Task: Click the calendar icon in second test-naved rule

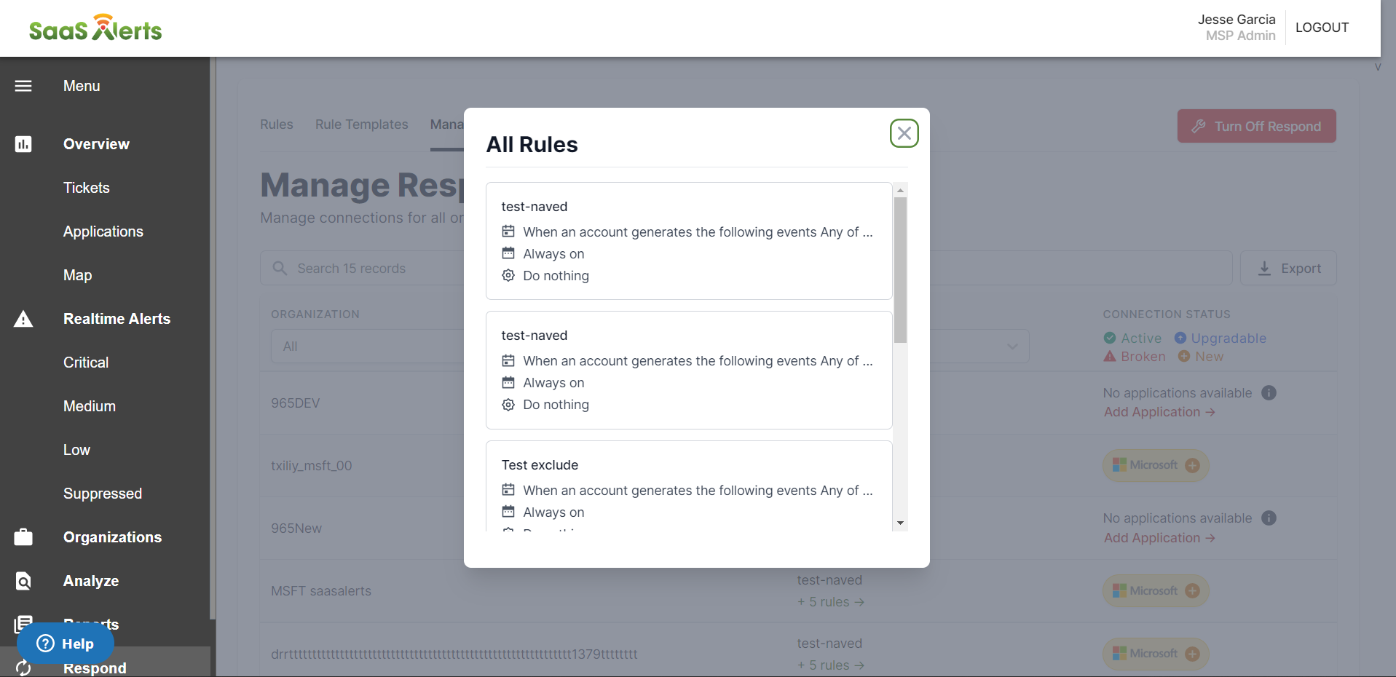Action: pos(508,382)
